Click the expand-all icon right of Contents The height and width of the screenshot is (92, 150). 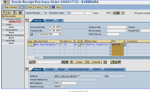(x=105, y=62)
